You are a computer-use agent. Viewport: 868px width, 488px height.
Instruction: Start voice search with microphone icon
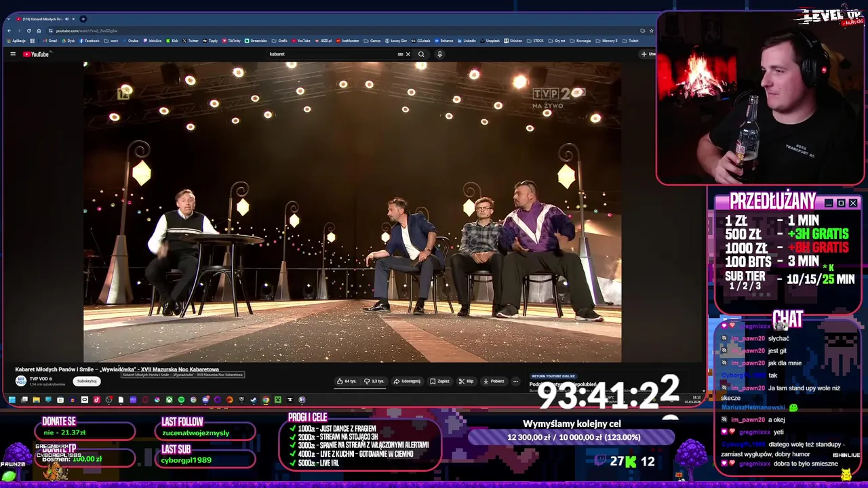point(439,54)
